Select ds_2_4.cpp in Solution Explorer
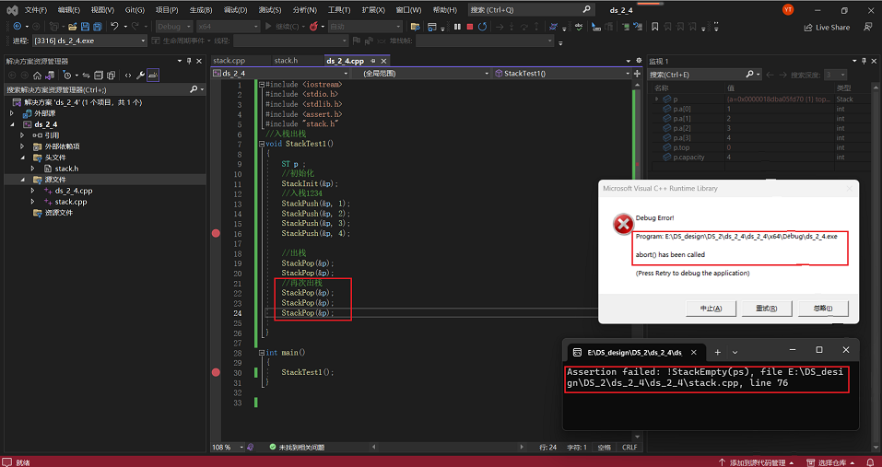Image resolution: width=882 pixels, height=467 pixels. [x=74, y=191]
